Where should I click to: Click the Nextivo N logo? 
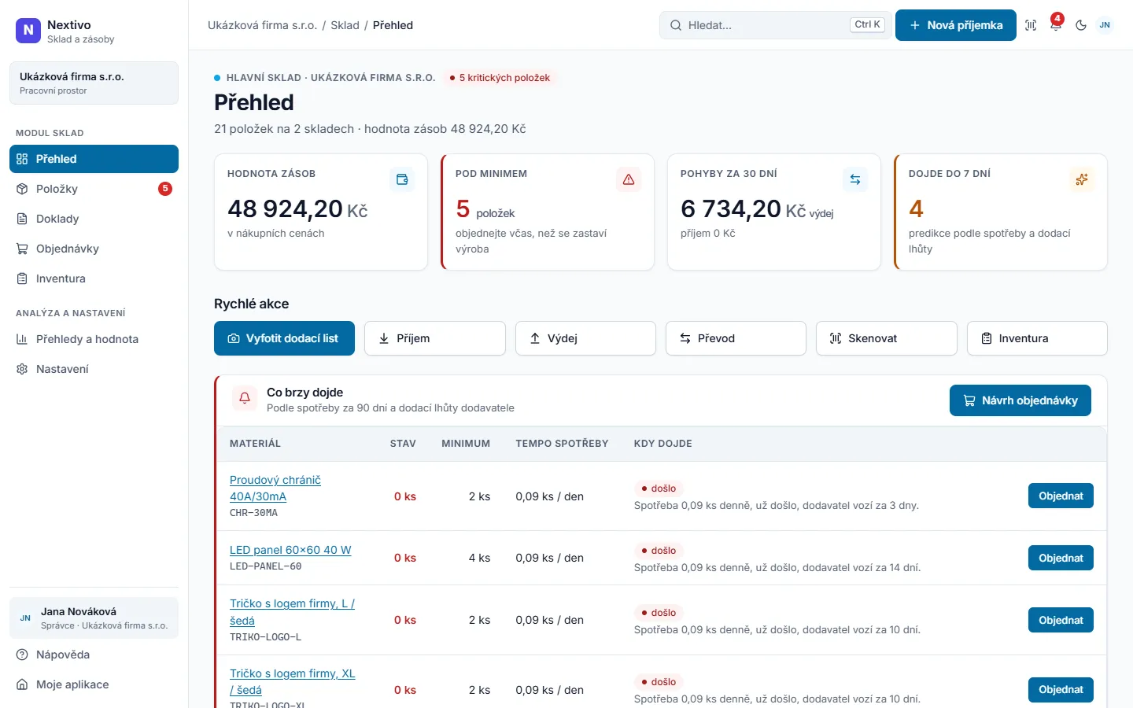pyautogui.click(x=28, y=31)
